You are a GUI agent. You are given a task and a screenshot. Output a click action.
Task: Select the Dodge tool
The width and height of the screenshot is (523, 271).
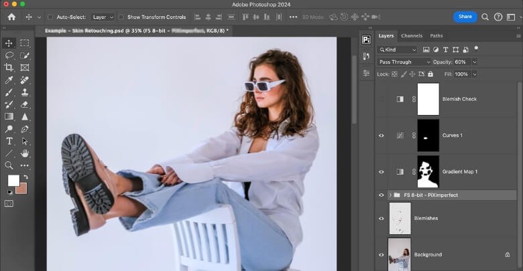(9, 129)
